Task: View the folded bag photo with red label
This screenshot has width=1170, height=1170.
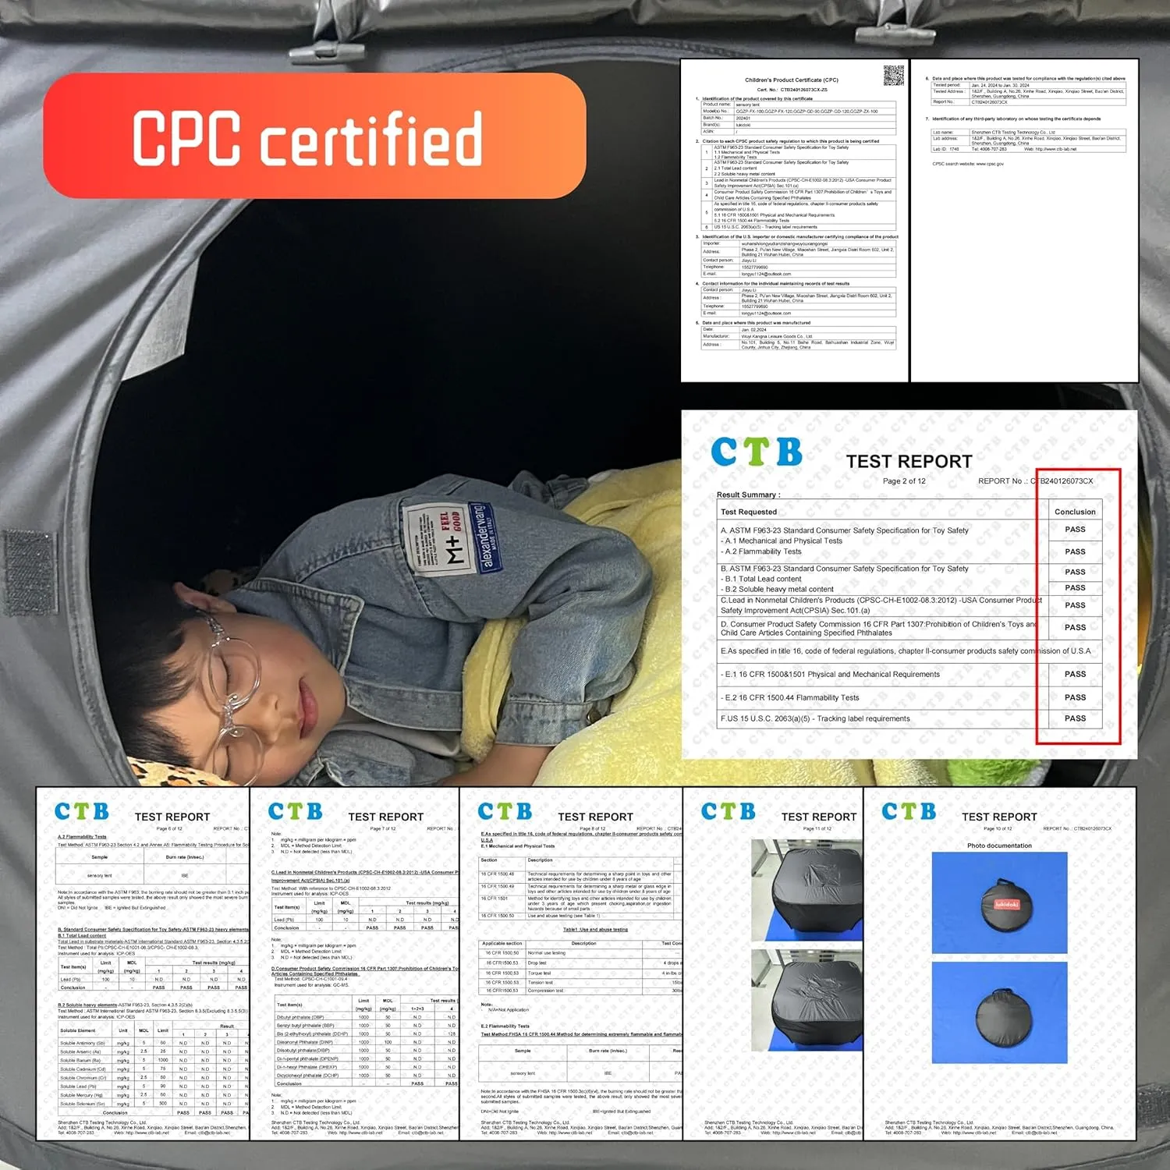Action: coord(1000,902)
